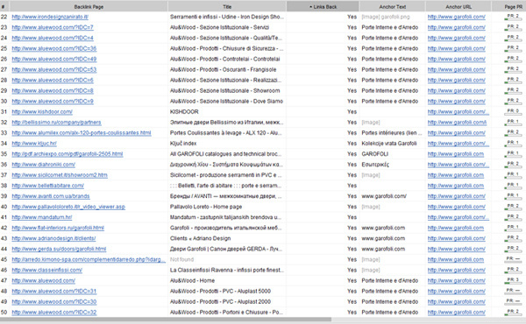Select the 'Not found' title in row 45
Screen dimensions: 526x324
(181, 260)
